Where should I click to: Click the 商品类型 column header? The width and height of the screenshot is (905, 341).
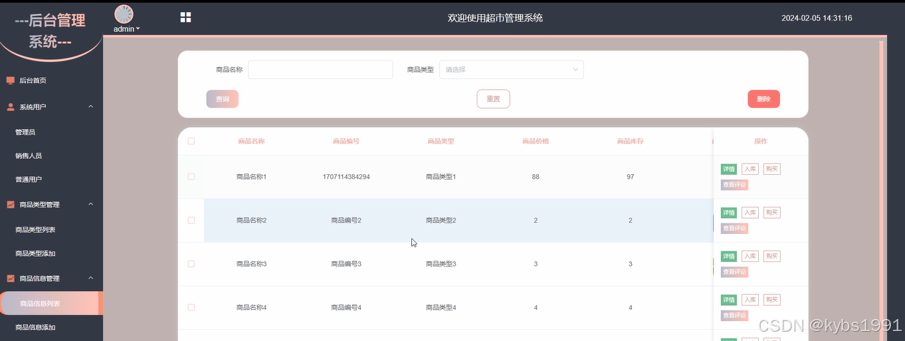(441, 141)
